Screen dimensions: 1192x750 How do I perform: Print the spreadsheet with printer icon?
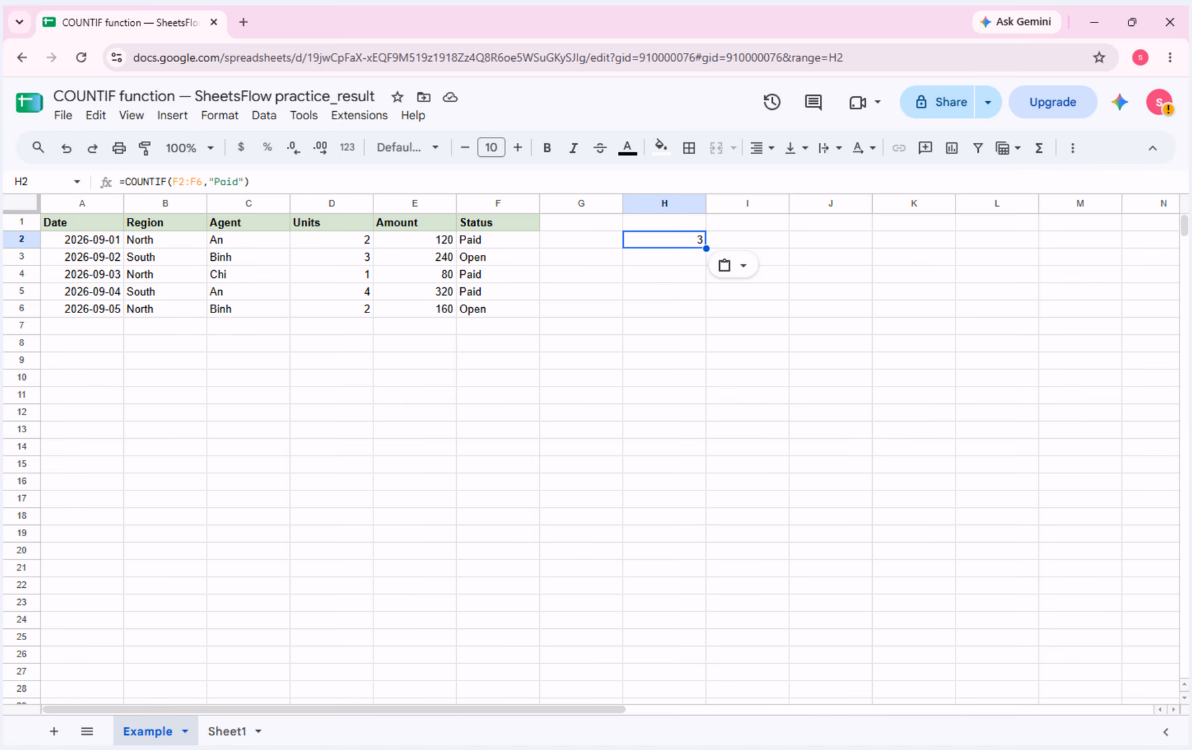119,148
